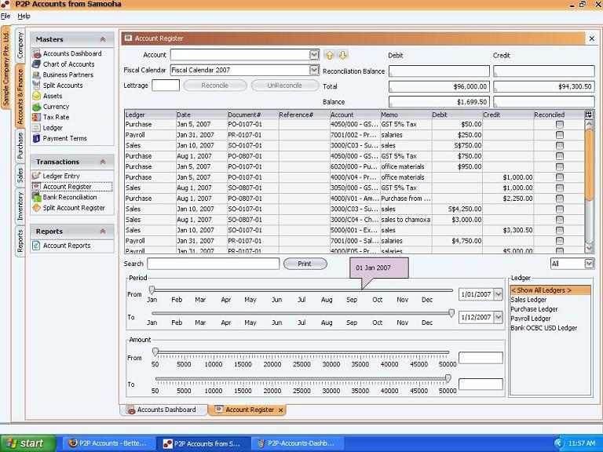The height and width of the screenshot is (452, 603).
Task: Click the Period From month slider handle
Action: 152,290
